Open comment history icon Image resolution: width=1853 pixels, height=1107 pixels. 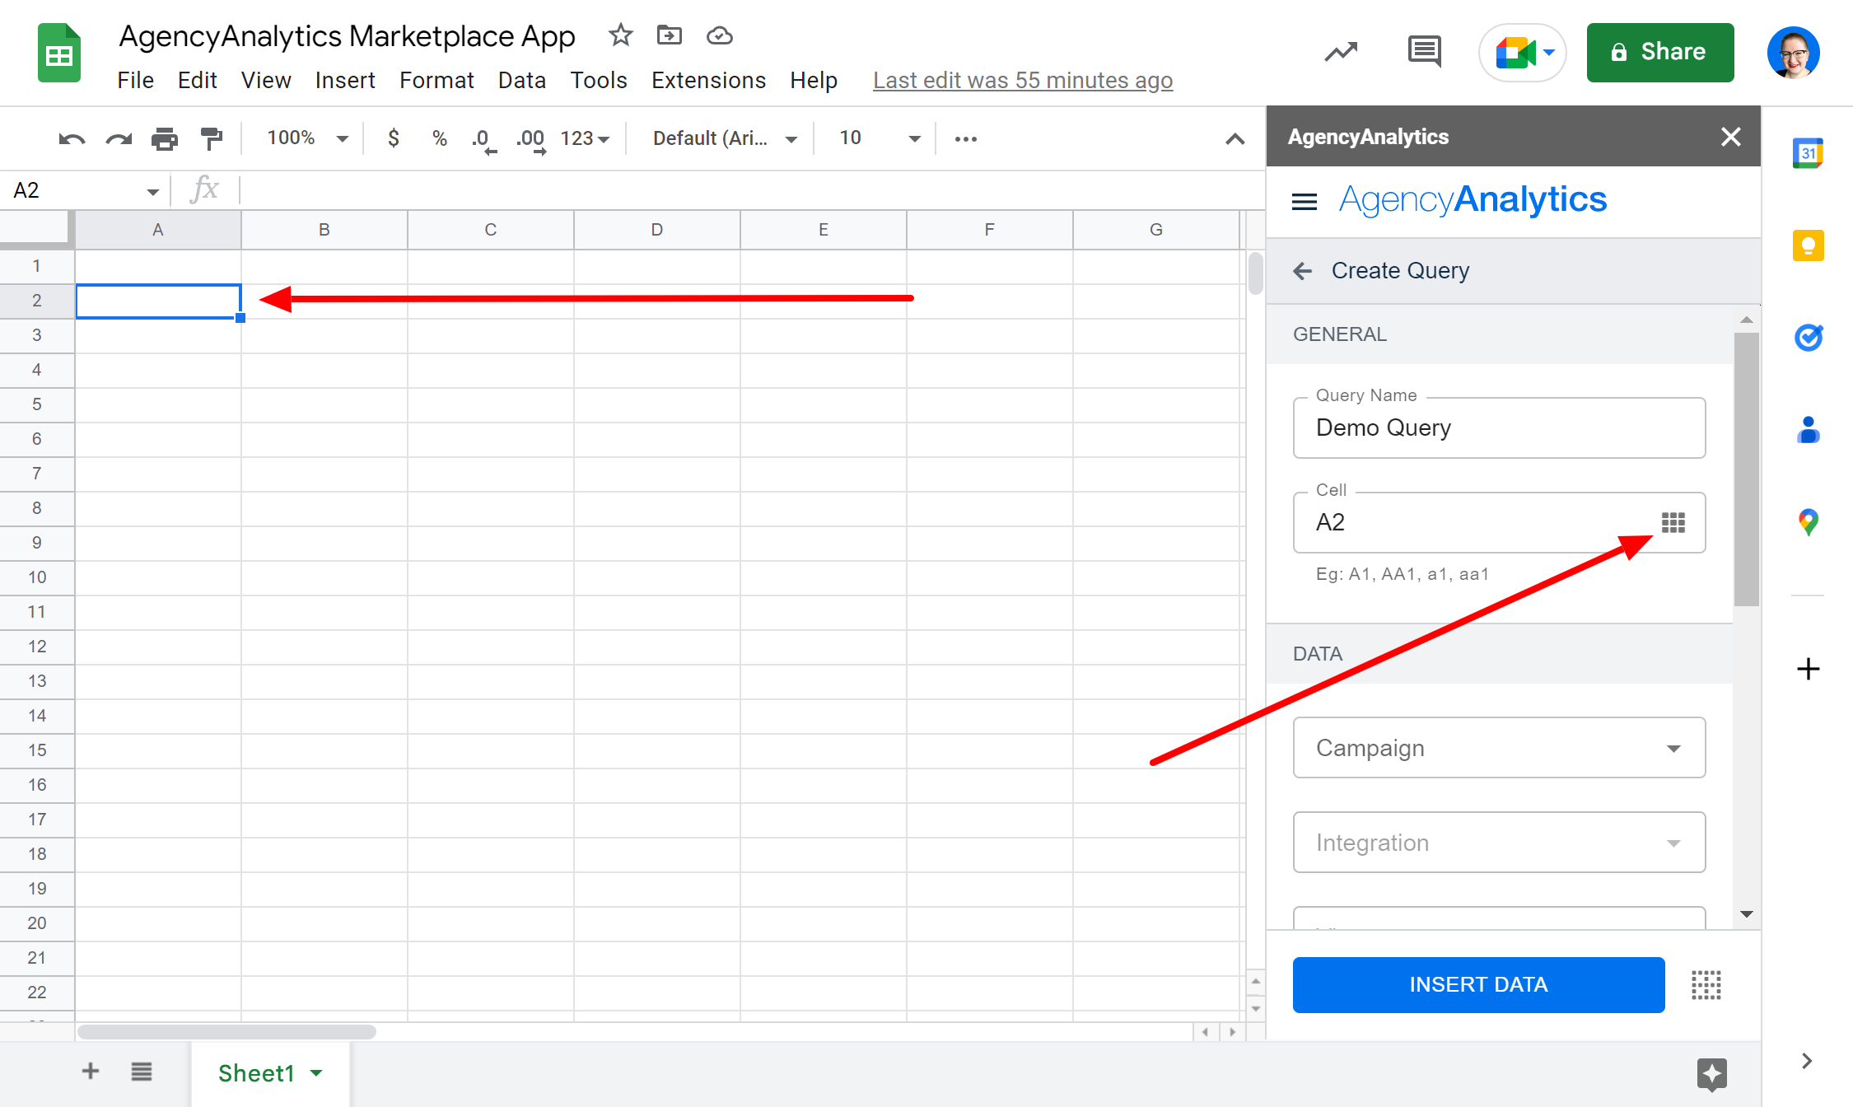[1424, 52]
